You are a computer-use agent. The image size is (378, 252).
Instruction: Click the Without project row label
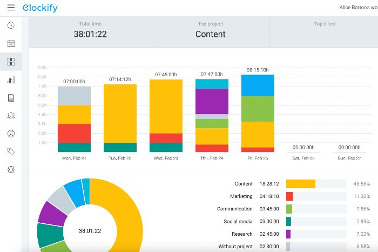[x=235, y=247]
